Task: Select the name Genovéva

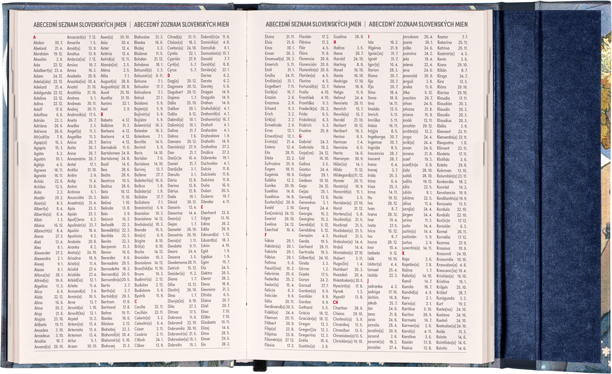Action: (x=307, y=202)
